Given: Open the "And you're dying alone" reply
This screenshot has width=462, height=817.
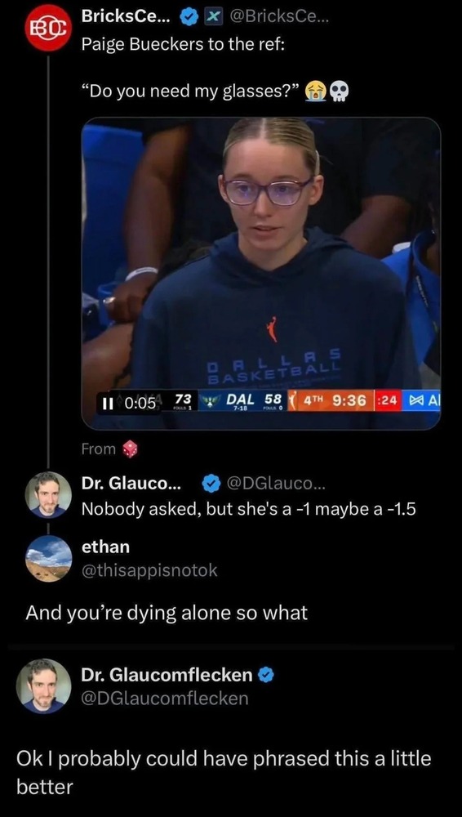Looking at the screenshot, I should point(167,613).
